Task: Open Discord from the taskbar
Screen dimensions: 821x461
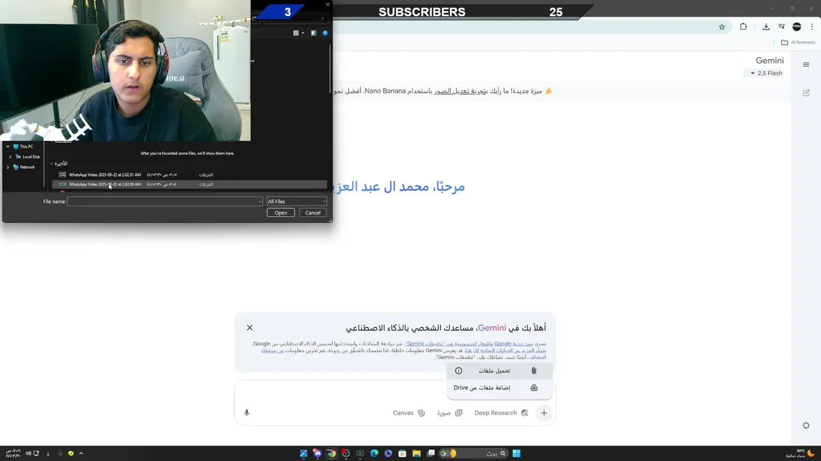Action: (x=317, y=453)
